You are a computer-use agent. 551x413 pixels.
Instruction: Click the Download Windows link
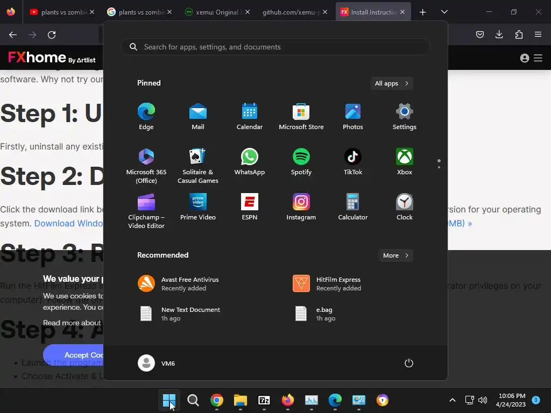pyautogui.click(x=68, y=223)
